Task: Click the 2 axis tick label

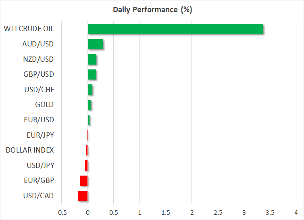Action: click(x=192, y=212)
